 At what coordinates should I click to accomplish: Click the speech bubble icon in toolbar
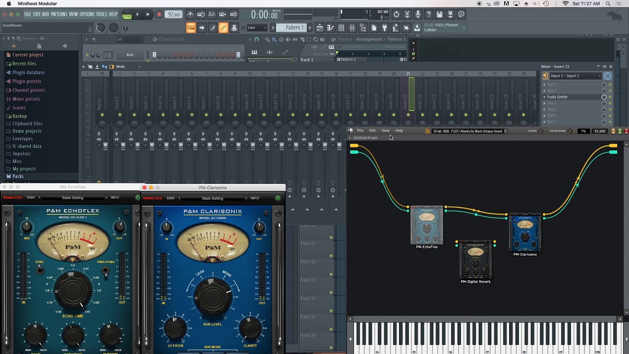[461, 14]
